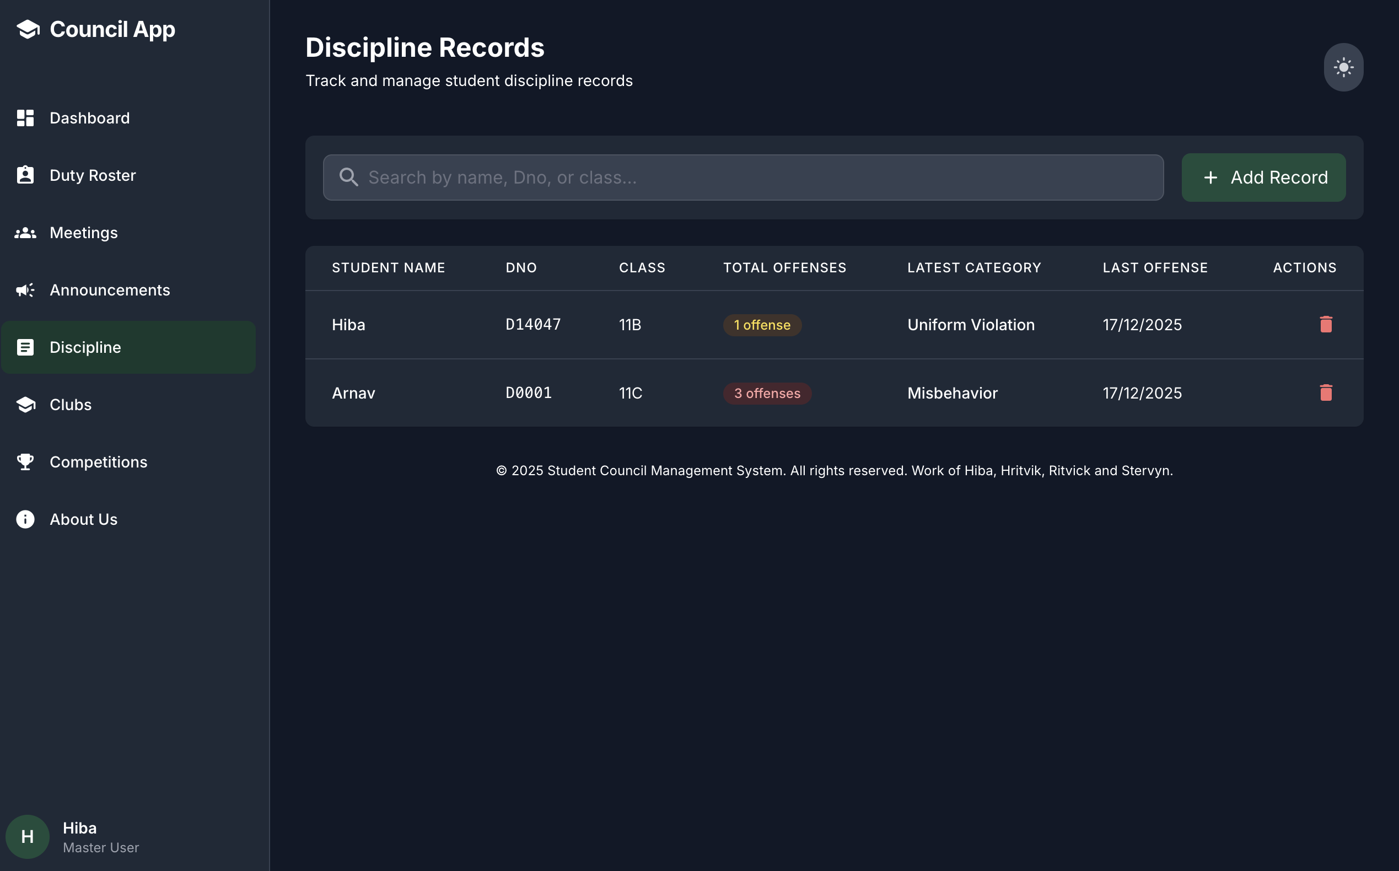The image size is (1399, 871).
Task: Click the search magnifier icon
Action: (348, 178)
